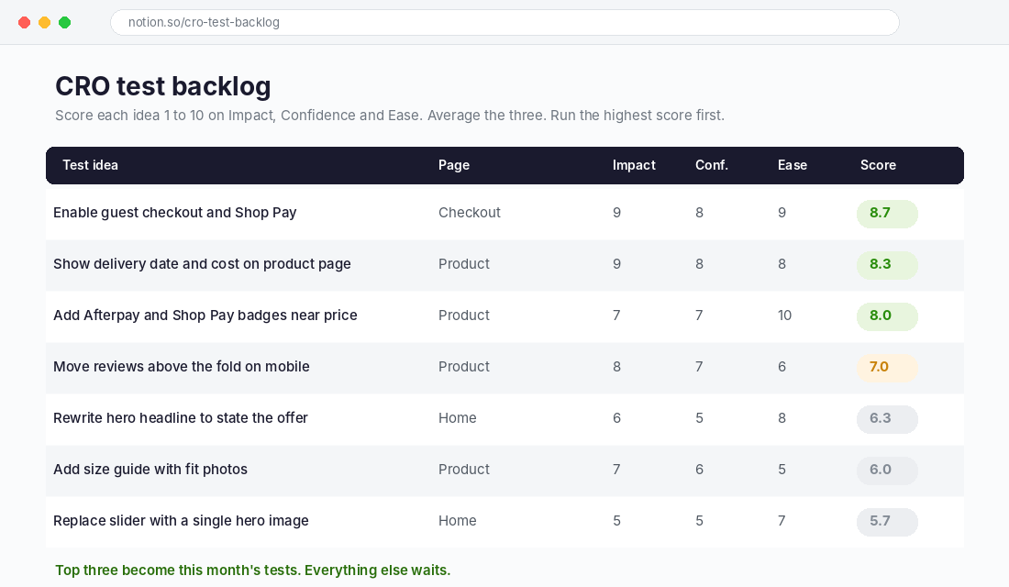Click the red close window button
1009x587 pixels.
[x=25, y=23]
